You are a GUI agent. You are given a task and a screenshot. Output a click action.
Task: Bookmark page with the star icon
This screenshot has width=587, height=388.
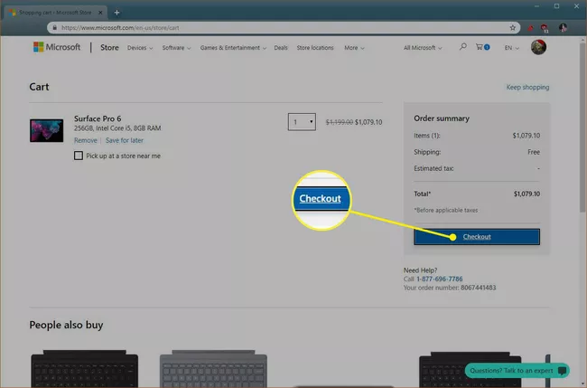[513, 28]
